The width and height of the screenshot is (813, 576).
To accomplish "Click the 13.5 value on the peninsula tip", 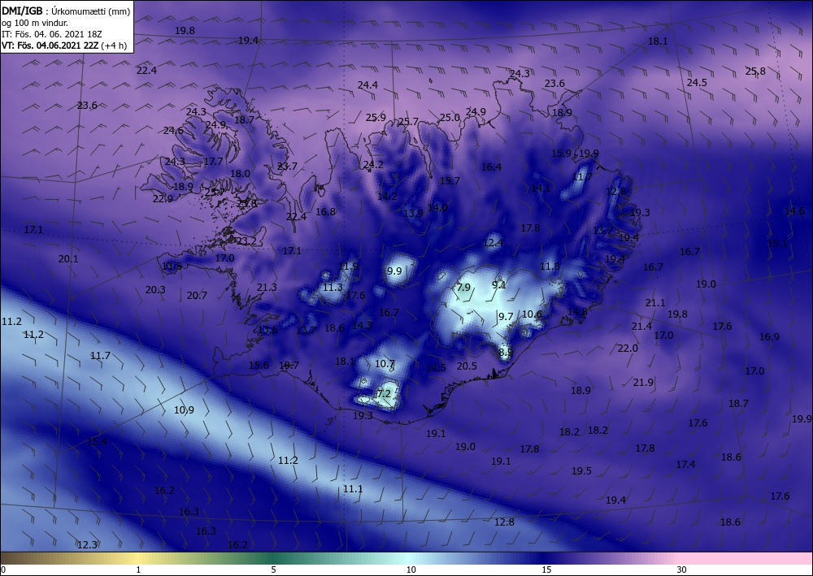I will click(x=172, y=266).
